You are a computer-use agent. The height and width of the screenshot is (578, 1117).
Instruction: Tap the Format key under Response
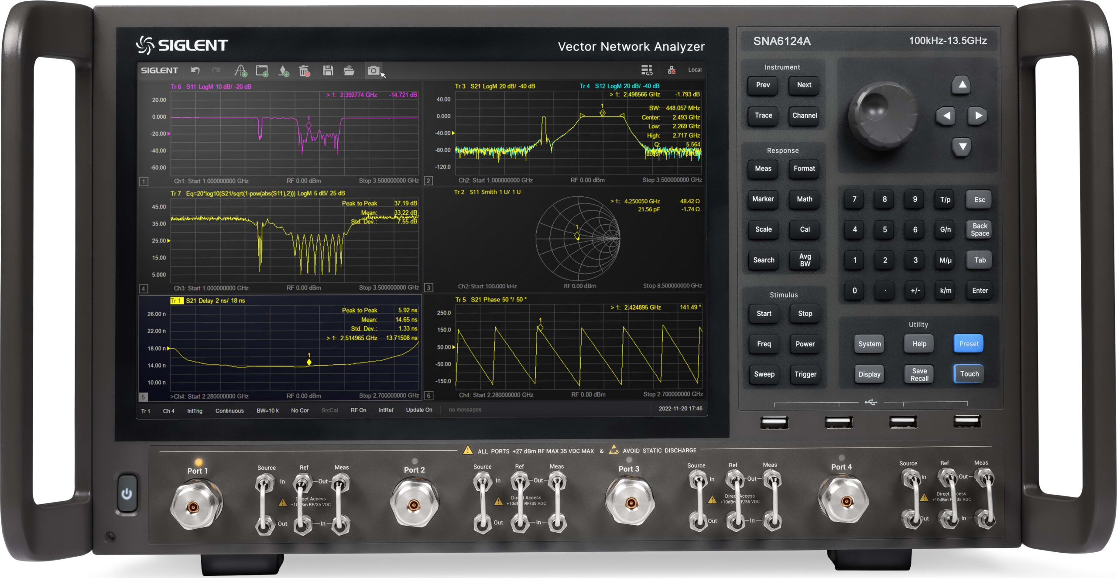tap(804, 168)
